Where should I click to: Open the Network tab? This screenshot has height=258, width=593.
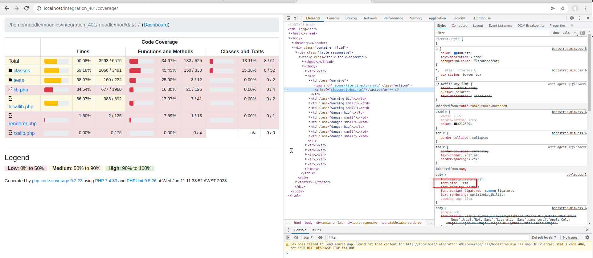click(x=370, y=18)
